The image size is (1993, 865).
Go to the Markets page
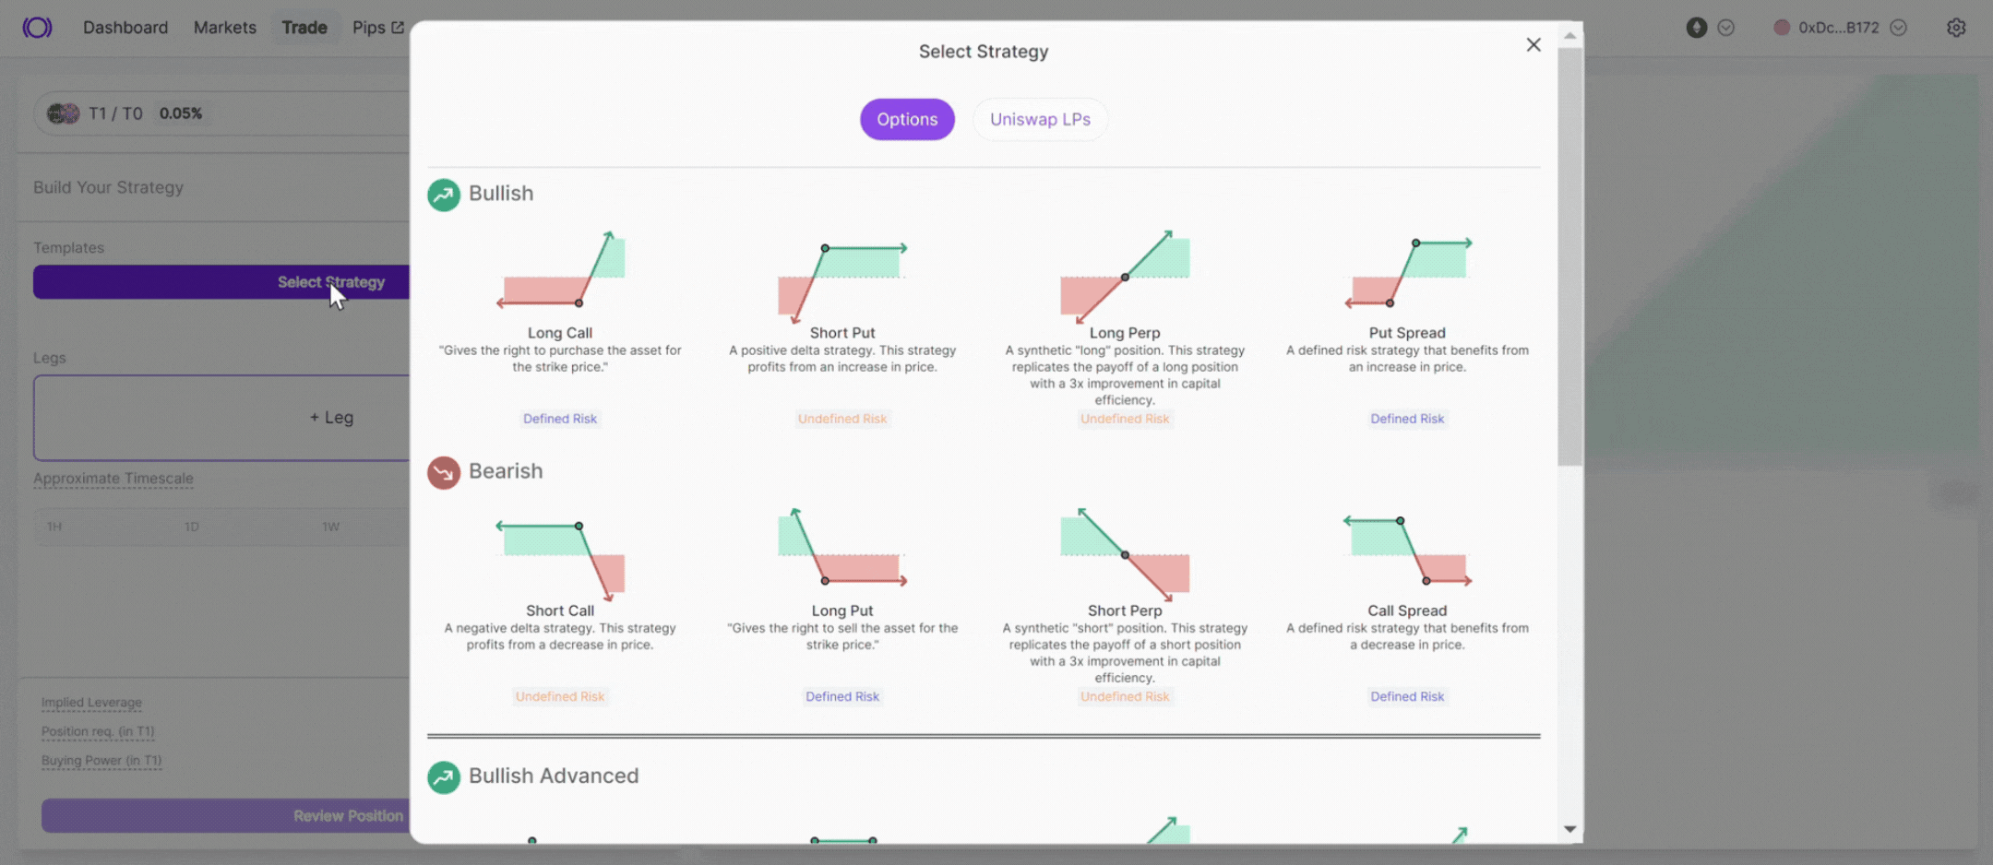point(225,28)
